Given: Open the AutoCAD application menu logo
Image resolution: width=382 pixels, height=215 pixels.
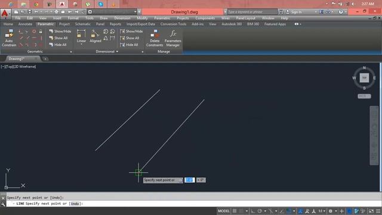Looking at the screenshot, I should click(x=5, y=14).
